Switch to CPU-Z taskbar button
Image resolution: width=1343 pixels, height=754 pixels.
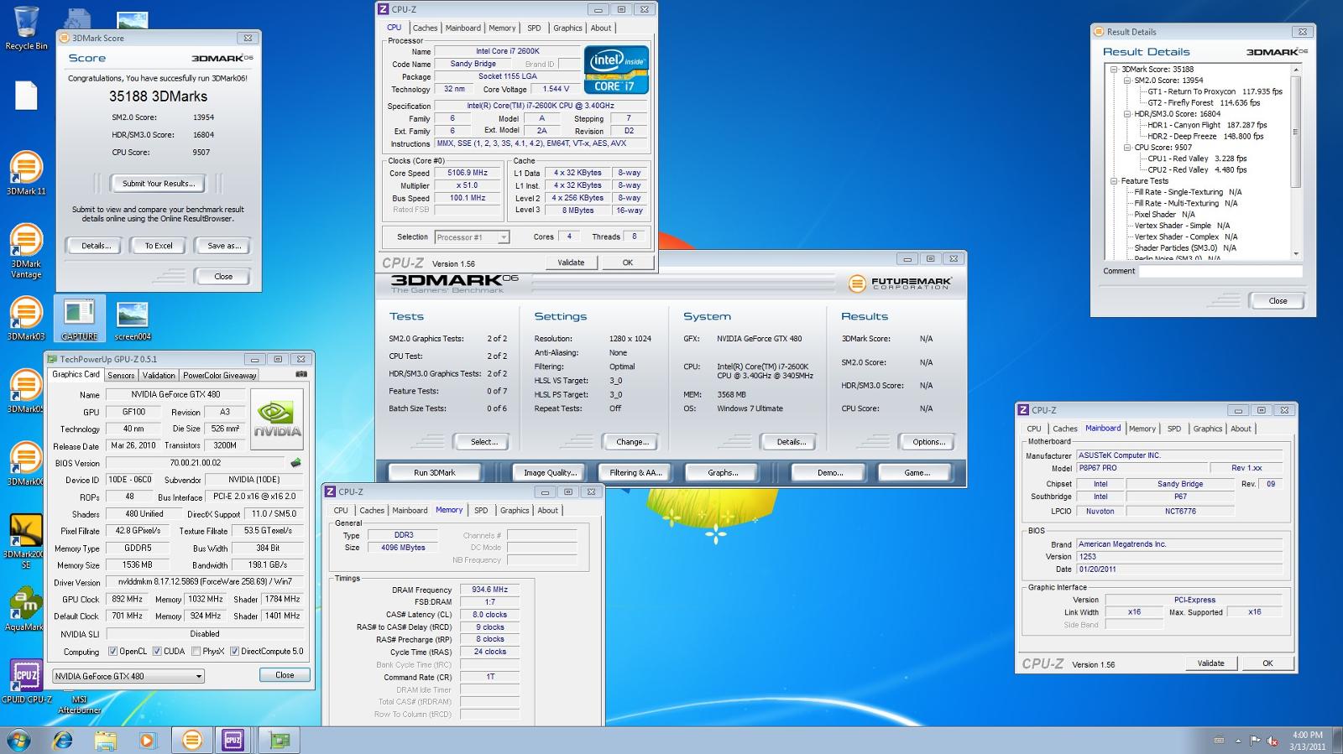pos(233,740)
